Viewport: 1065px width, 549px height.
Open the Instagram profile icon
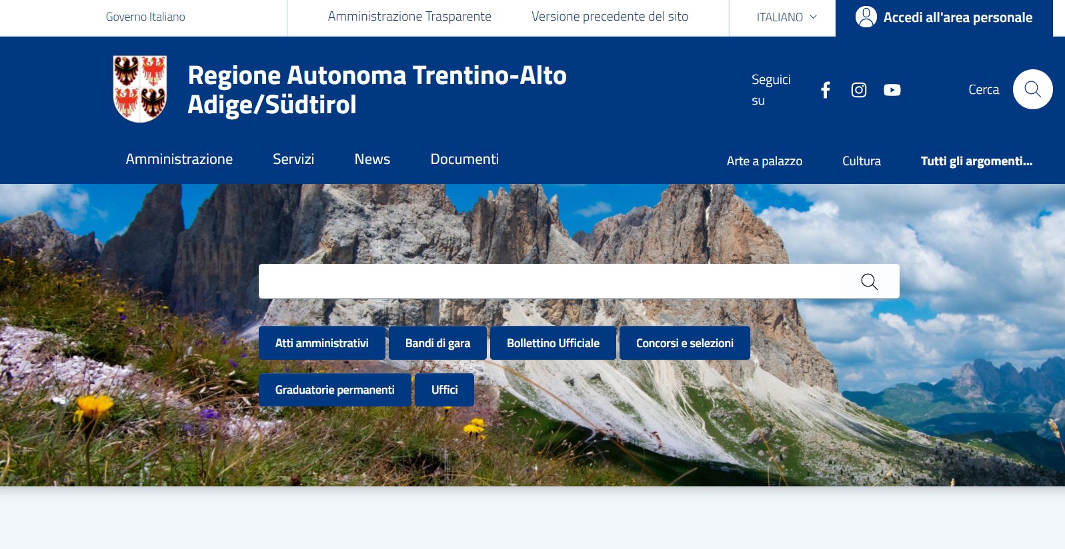click(x=859, y=90)
